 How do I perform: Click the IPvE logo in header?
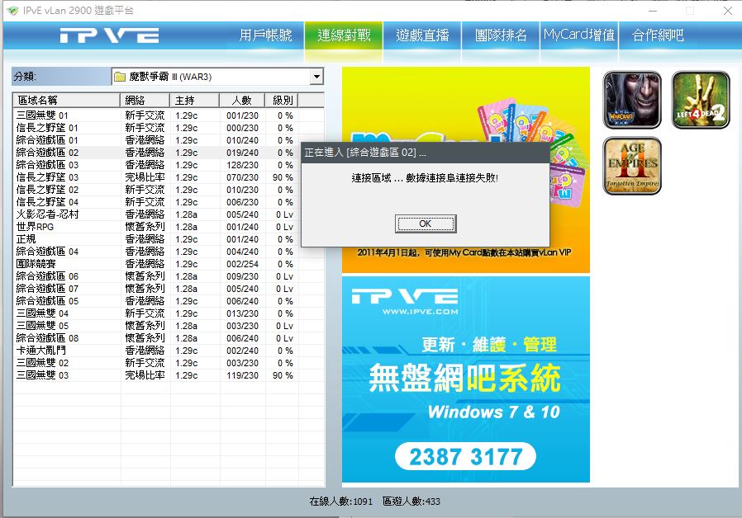pyautogui.click(x=109, y=36)
